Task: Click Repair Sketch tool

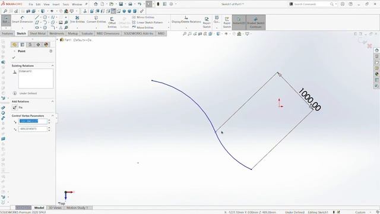Action: (207, 23)
